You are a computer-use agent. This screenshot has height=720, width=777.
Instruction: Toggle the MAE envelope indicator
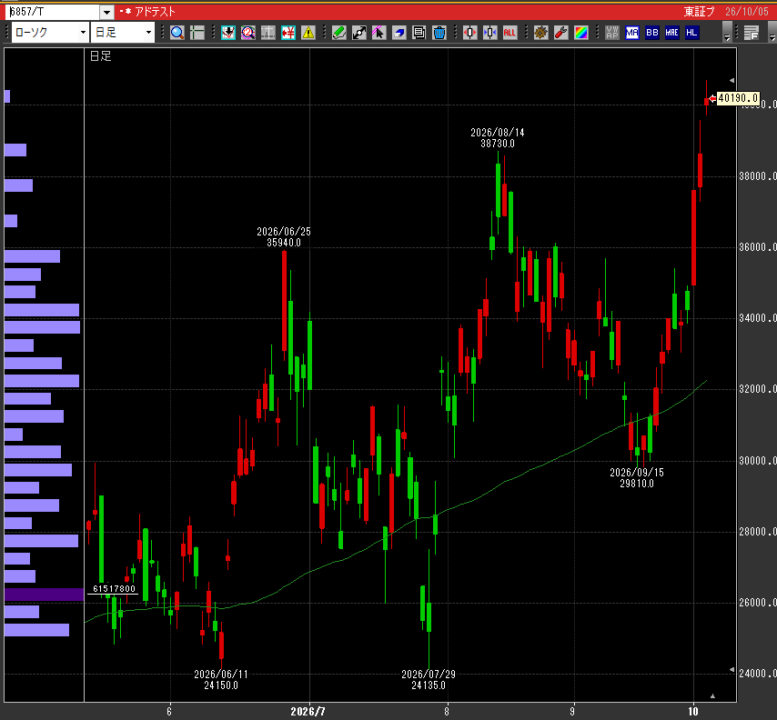click(672, 33)
